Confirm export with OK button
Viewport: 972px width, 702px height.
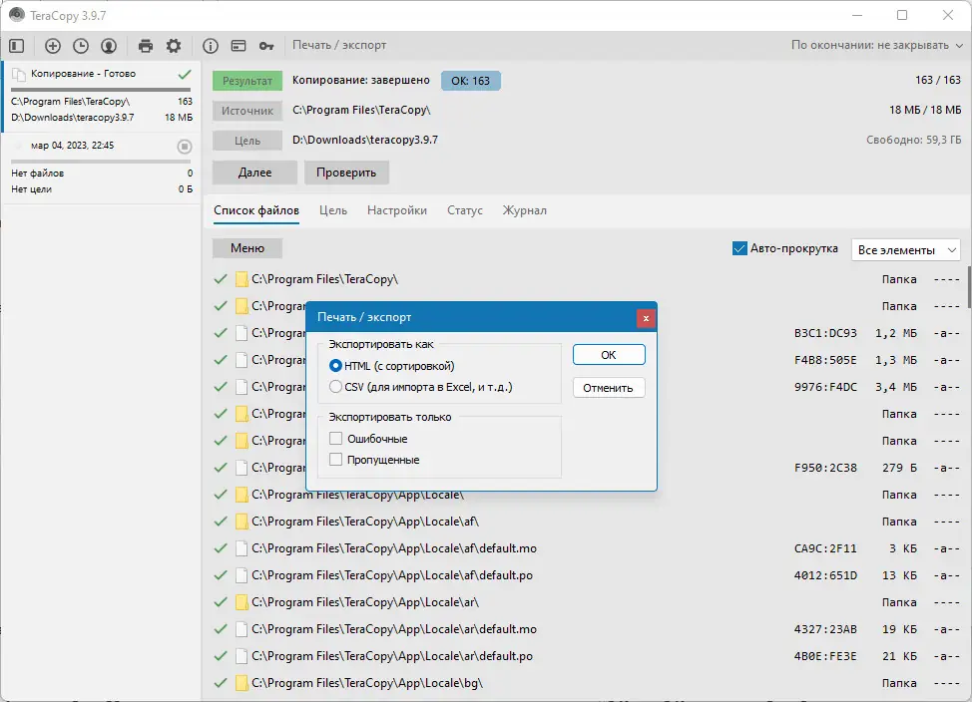pos(609,355)
